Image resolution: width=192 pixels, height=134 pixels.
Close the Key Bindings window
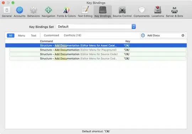[3, 3]
